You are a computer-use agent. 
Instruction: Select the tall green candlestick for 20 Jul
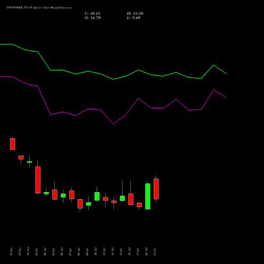[148, 196]
